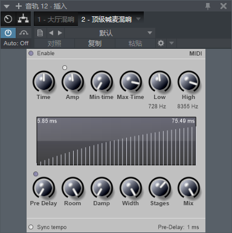Screen dimensions: 232x233
Task: Toggle the purple indicator above Pre Delay
Action: click(36, 174)
